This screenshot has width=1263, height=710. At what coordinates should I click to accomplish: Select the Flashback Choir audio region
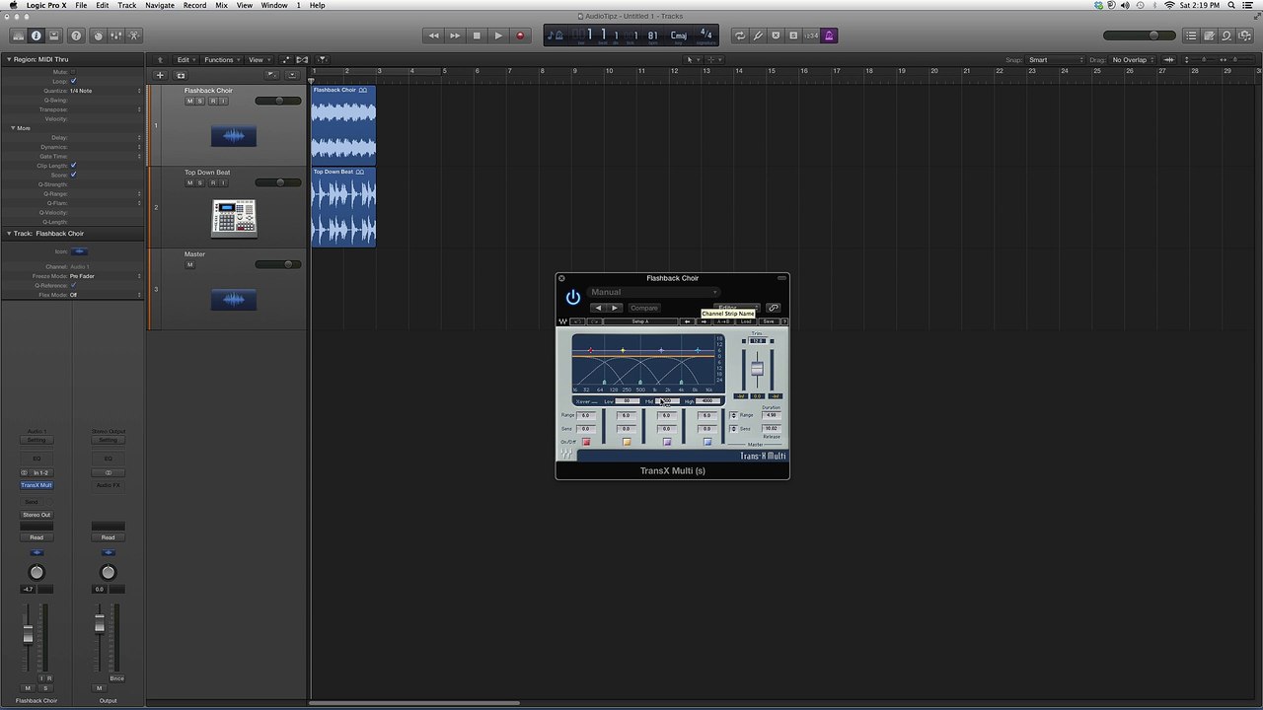click(343, 125)
